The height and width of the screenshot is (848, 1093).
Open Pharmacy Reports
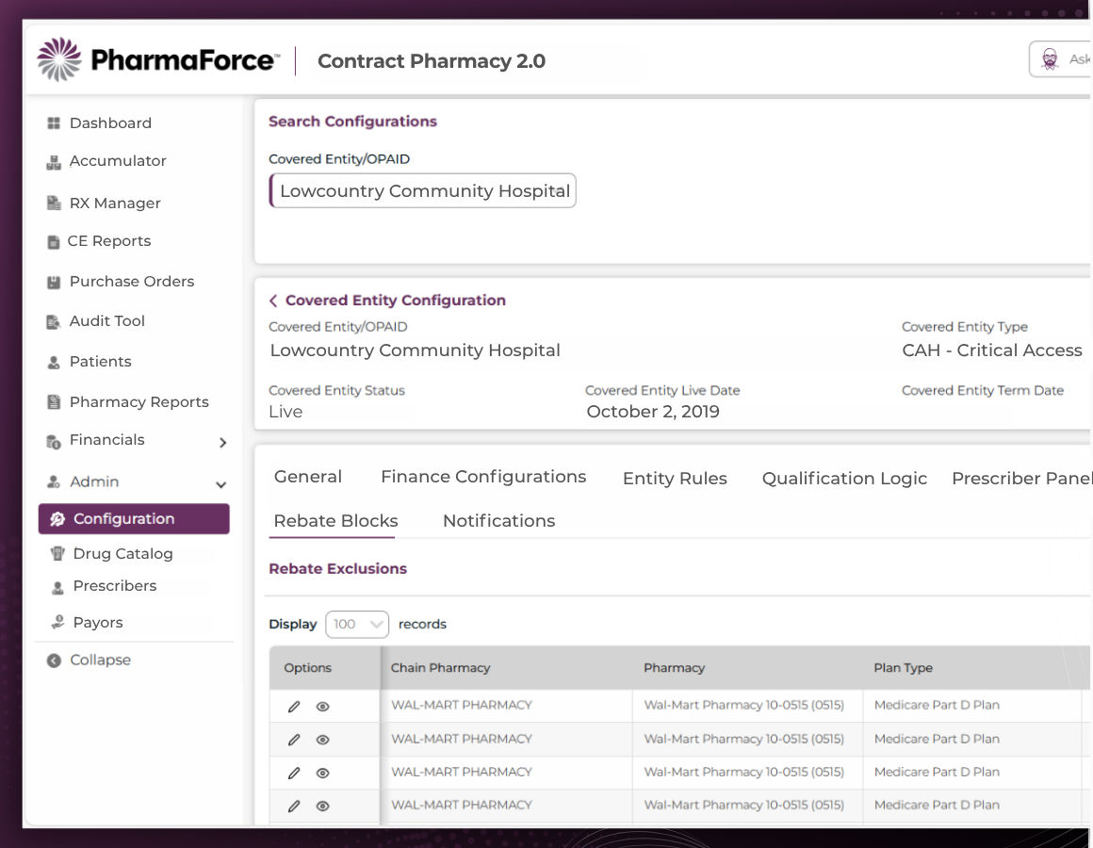pos(139,402)
